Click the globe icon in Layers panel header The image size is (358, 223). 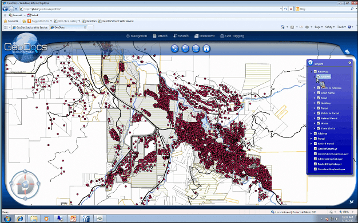(x=311, y=62)
